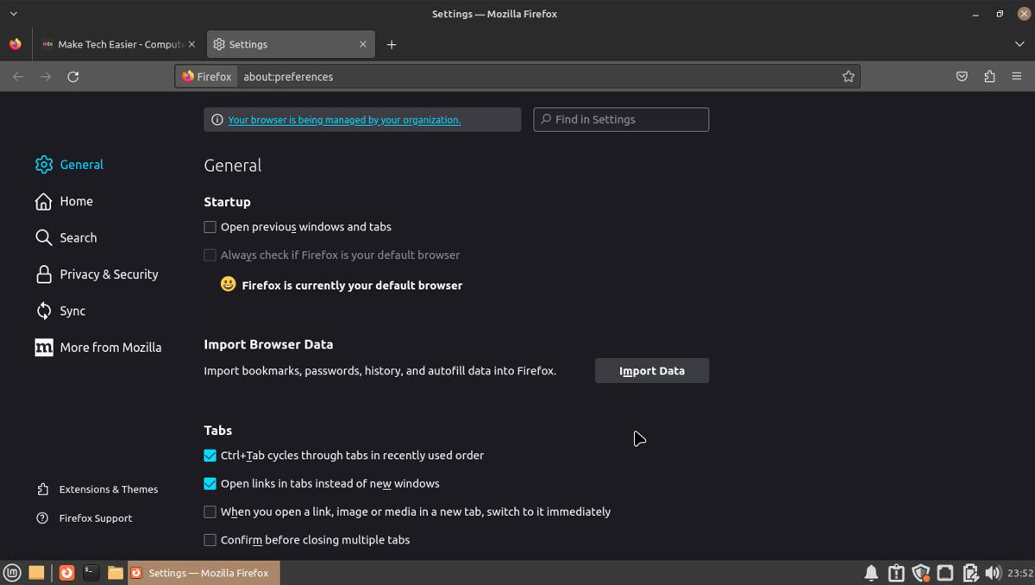
Task: Open More from Mozilla section
Action: tap(110, 347)
